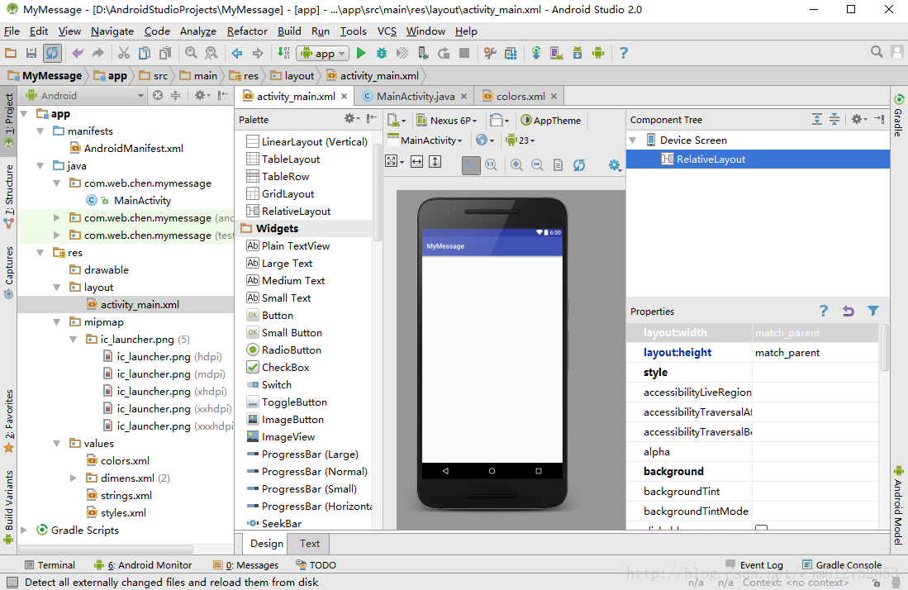The image size is (908, 590).
Task: Click the Help question mark toolbar icon
Action: point(624,53)
